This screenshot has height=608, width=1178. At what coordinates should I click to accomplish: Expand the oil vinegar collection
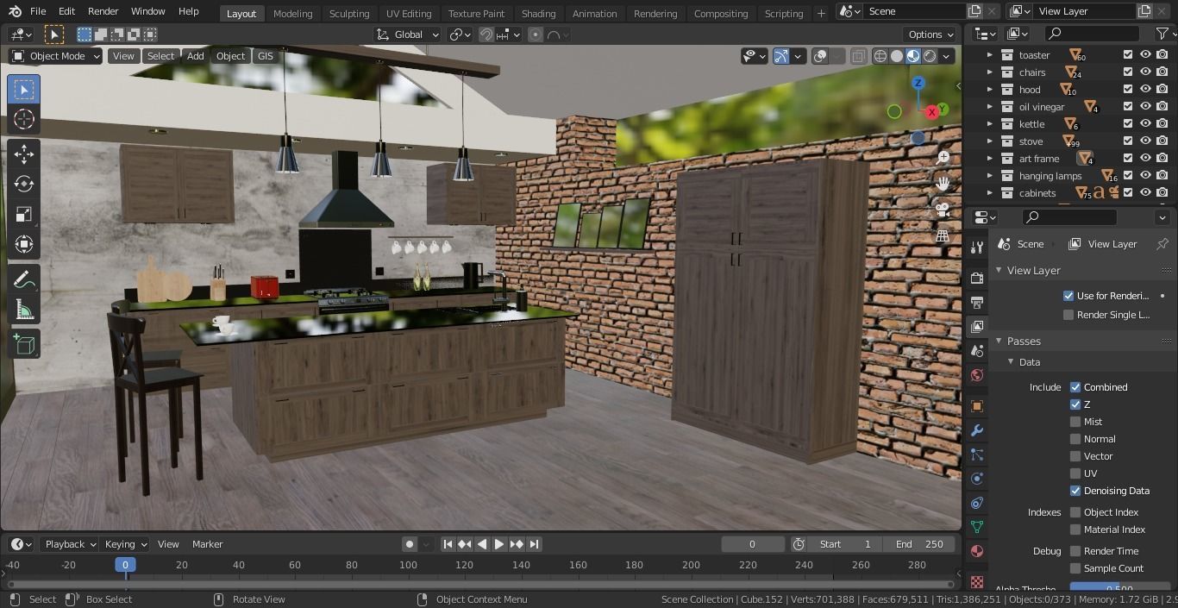point(990,106)
